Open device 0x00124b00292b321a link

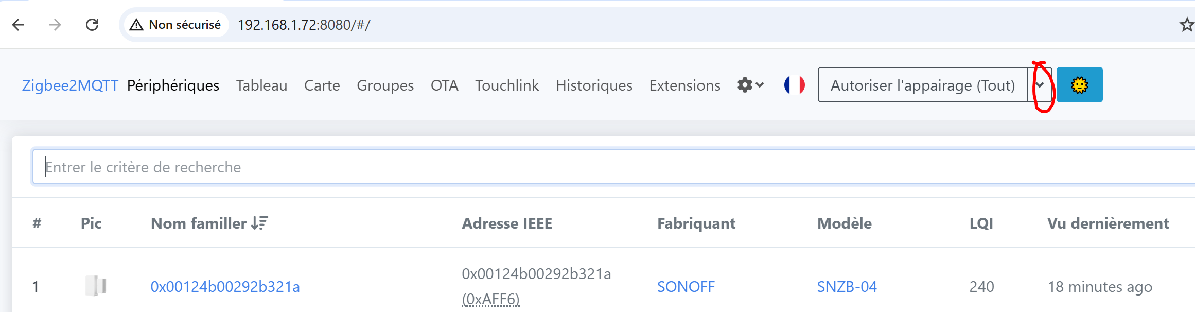pyautogui.click(x=225, y=287)
